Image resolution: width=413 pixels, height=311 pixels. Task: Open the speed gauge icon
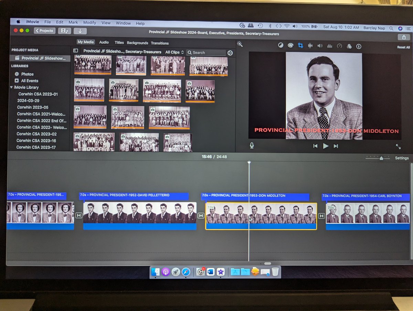339,46
